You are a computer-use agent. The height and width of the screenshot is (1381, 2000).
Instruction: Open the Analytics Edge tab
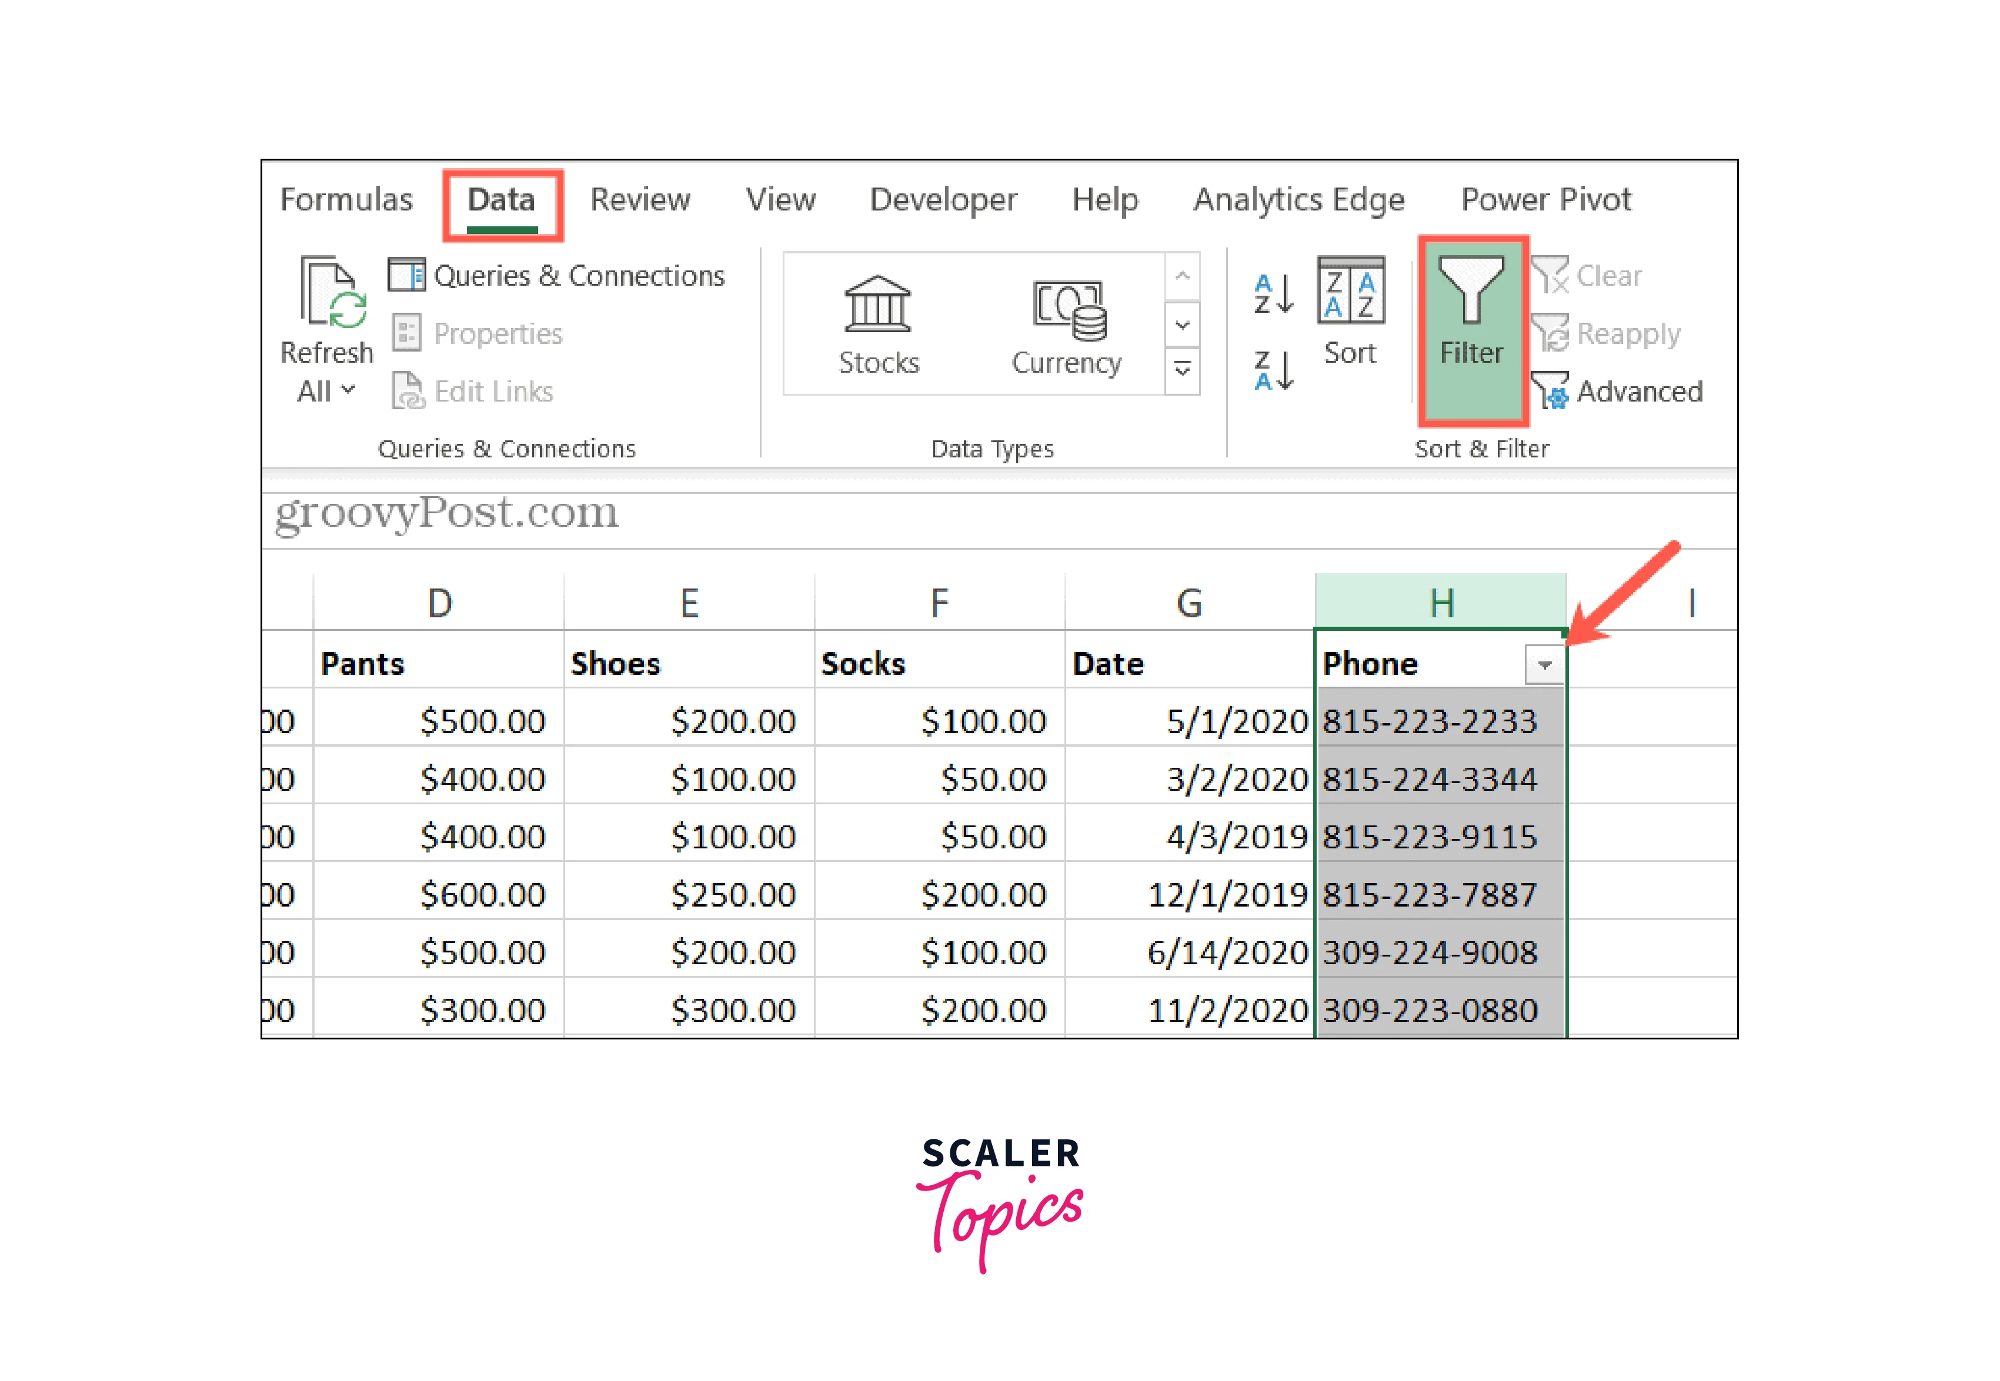point(1298,200)
